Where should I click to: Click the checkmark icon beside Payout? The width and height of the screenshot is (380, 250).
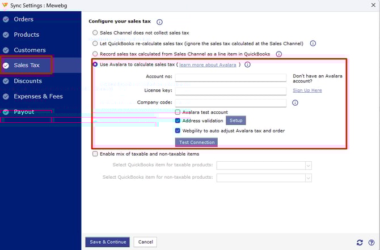click(6, 112)
